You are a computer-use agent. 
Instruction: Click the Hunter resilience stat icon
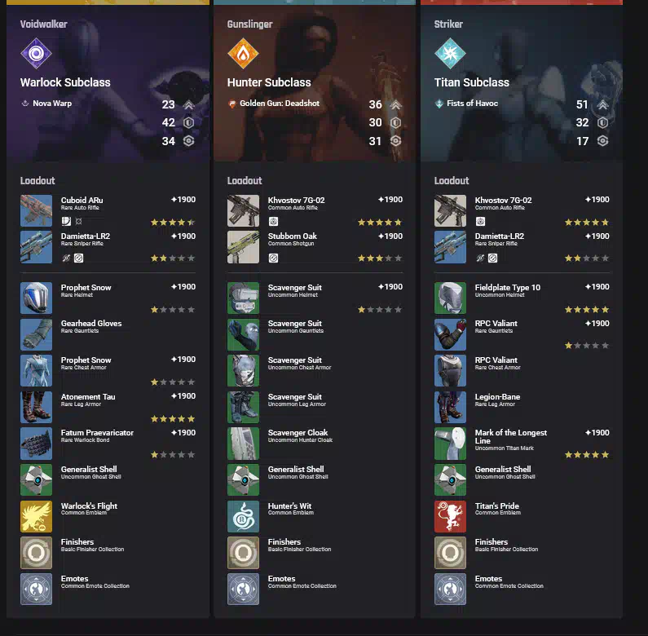pos(396,123)
